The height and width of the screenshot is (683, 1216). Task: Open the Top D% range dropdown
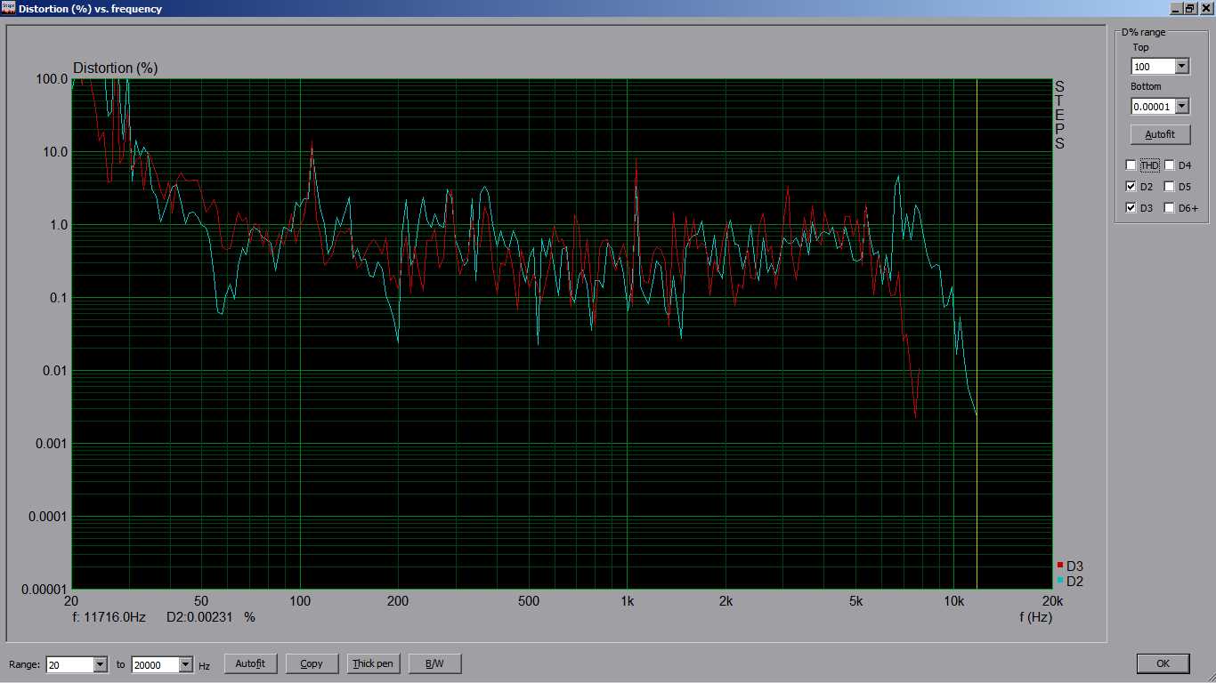(x=1181, y=67)
